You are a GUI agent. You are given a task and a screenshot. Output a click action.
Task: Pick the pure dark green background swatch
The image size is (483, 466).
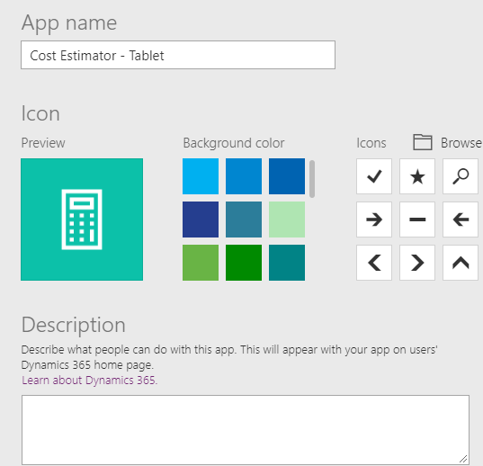point(244,263)
